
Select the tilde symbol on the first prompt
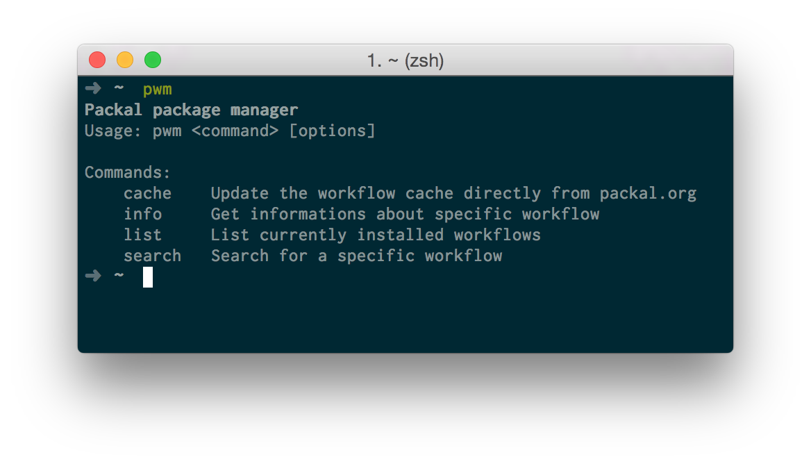[119, 89]
